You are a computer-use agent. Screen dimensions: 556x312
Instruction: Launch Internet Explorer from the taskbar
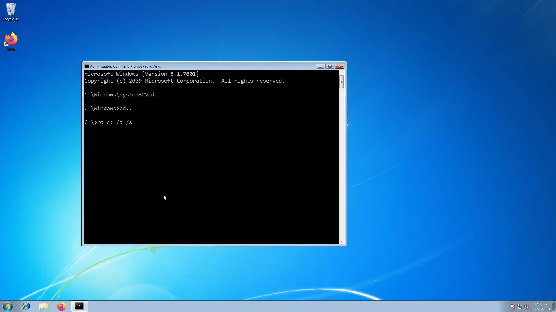pos(26,306)
